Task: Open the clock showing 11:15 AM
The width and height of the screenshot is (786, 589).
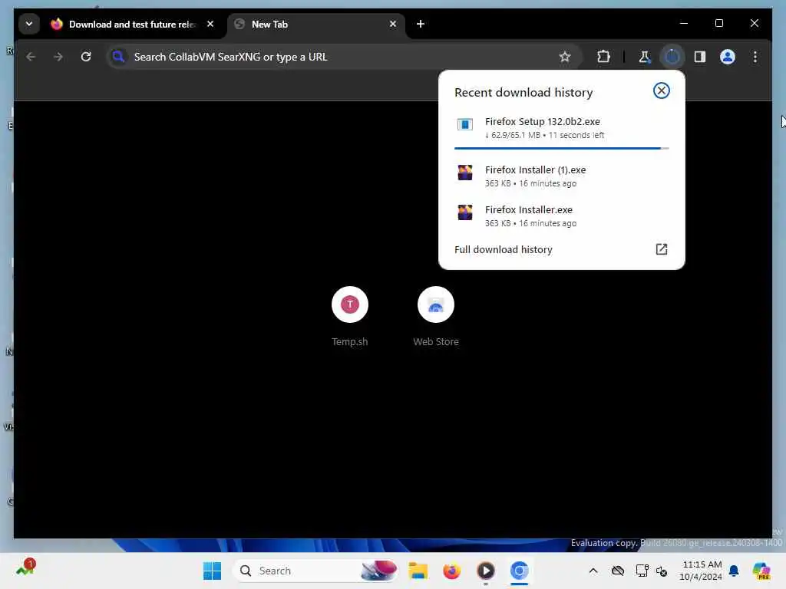Action: (x=702, y=571)
